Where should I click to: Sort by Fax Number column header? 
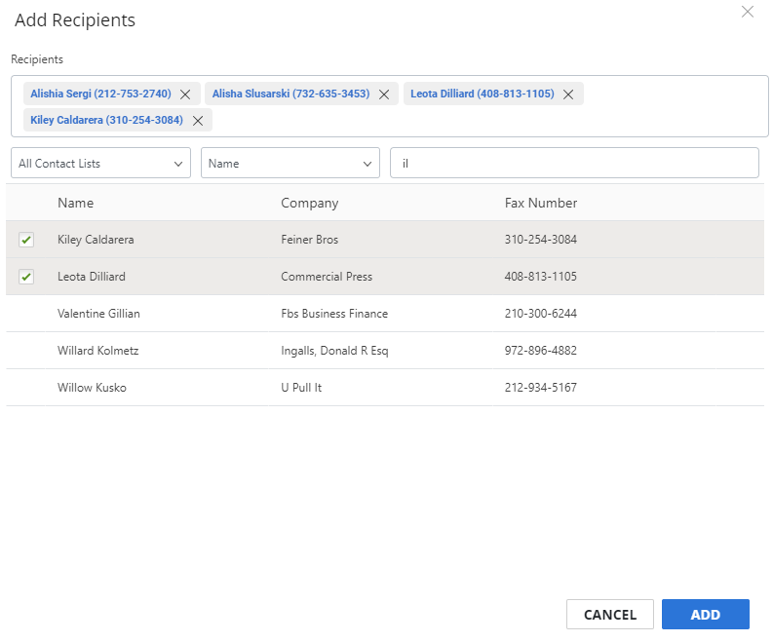point(540,203)
